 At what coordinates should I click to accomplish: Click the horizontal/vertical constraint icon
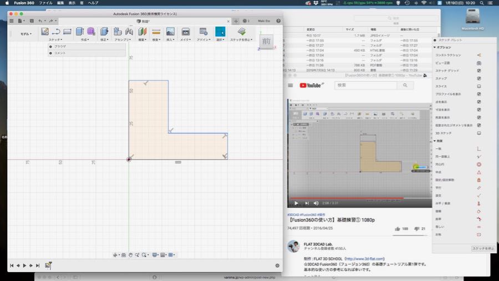click(x=478, y=203)
